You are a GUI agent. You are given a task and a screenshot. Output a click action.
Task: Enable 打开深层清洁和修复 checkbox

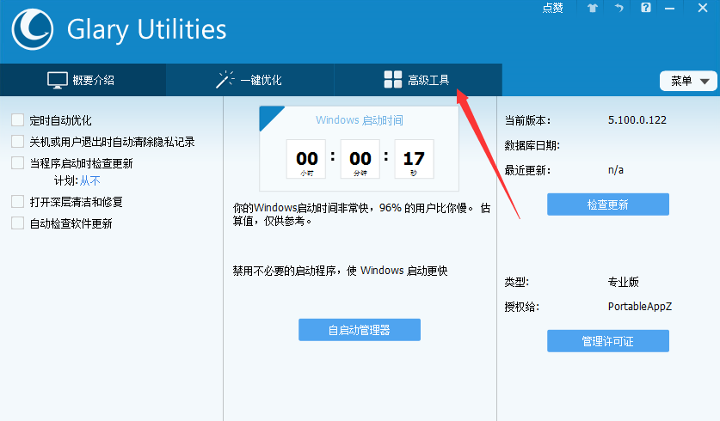(17, 201)
